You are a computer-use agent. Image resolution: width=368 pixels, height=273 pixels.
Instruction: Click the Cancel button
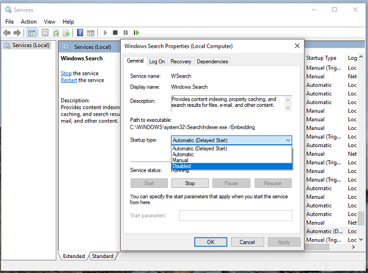(247, 242)
